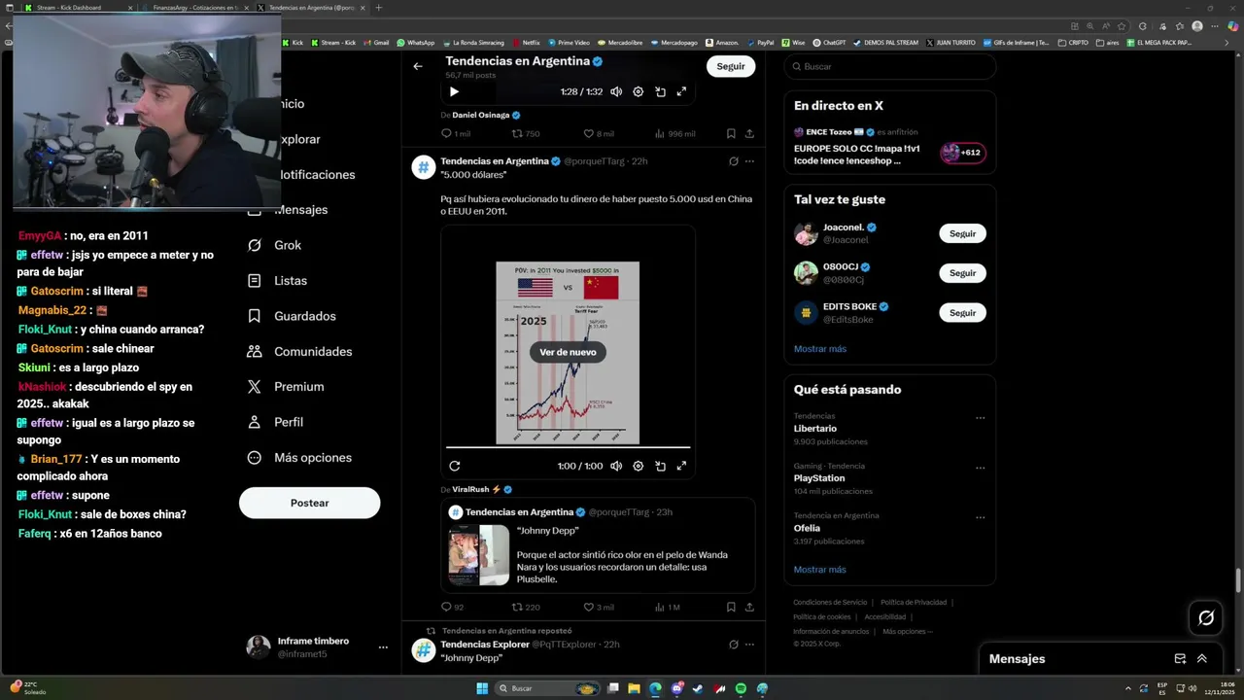Click the page scrollbar thumb
This screenshot has height=700, width=1244.
coord(1238,580)
